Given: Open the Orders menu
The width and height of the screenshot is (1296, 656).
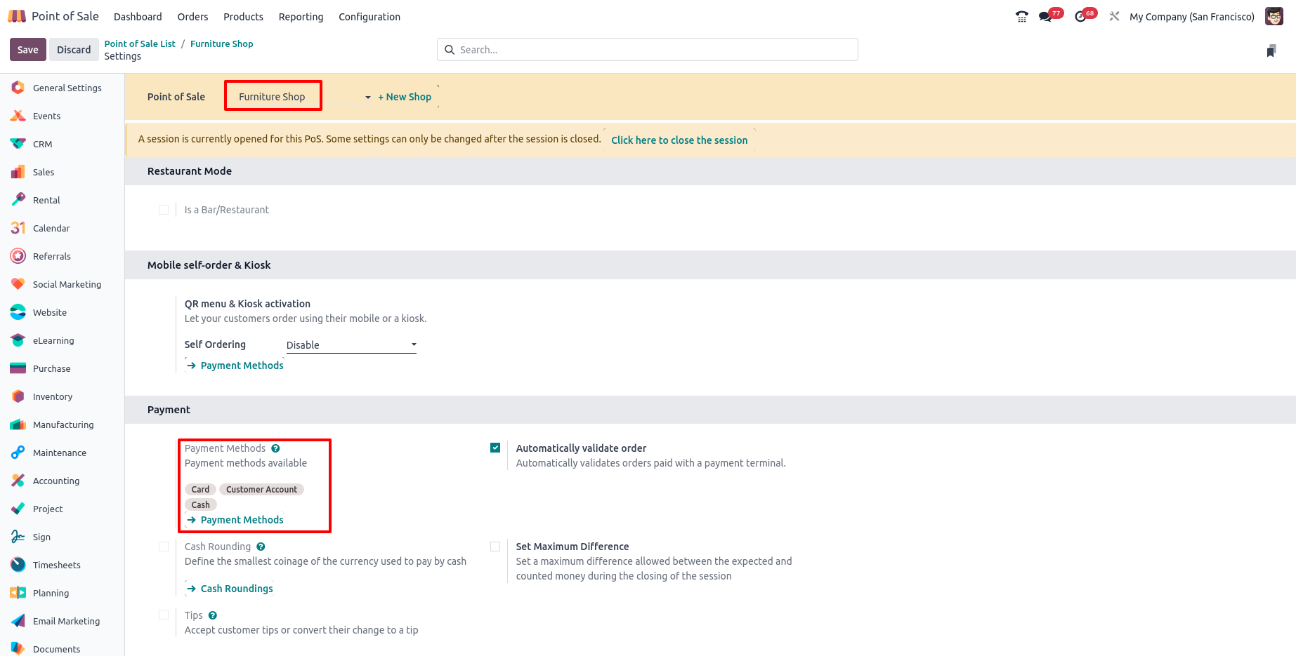Looking at the screenshot, I should coord(192,17).
